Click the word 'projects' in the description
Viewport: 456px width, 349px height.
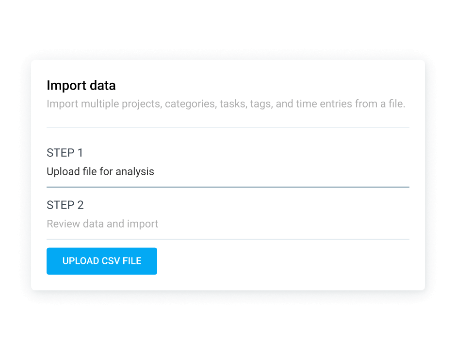point(142,104)
